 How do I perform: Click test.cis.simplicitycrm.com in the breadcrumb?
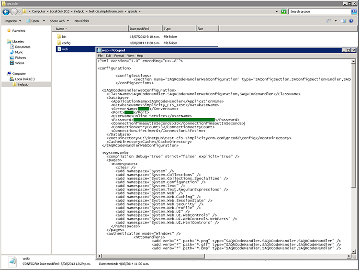pyautogui.click(x=106, y=11)
